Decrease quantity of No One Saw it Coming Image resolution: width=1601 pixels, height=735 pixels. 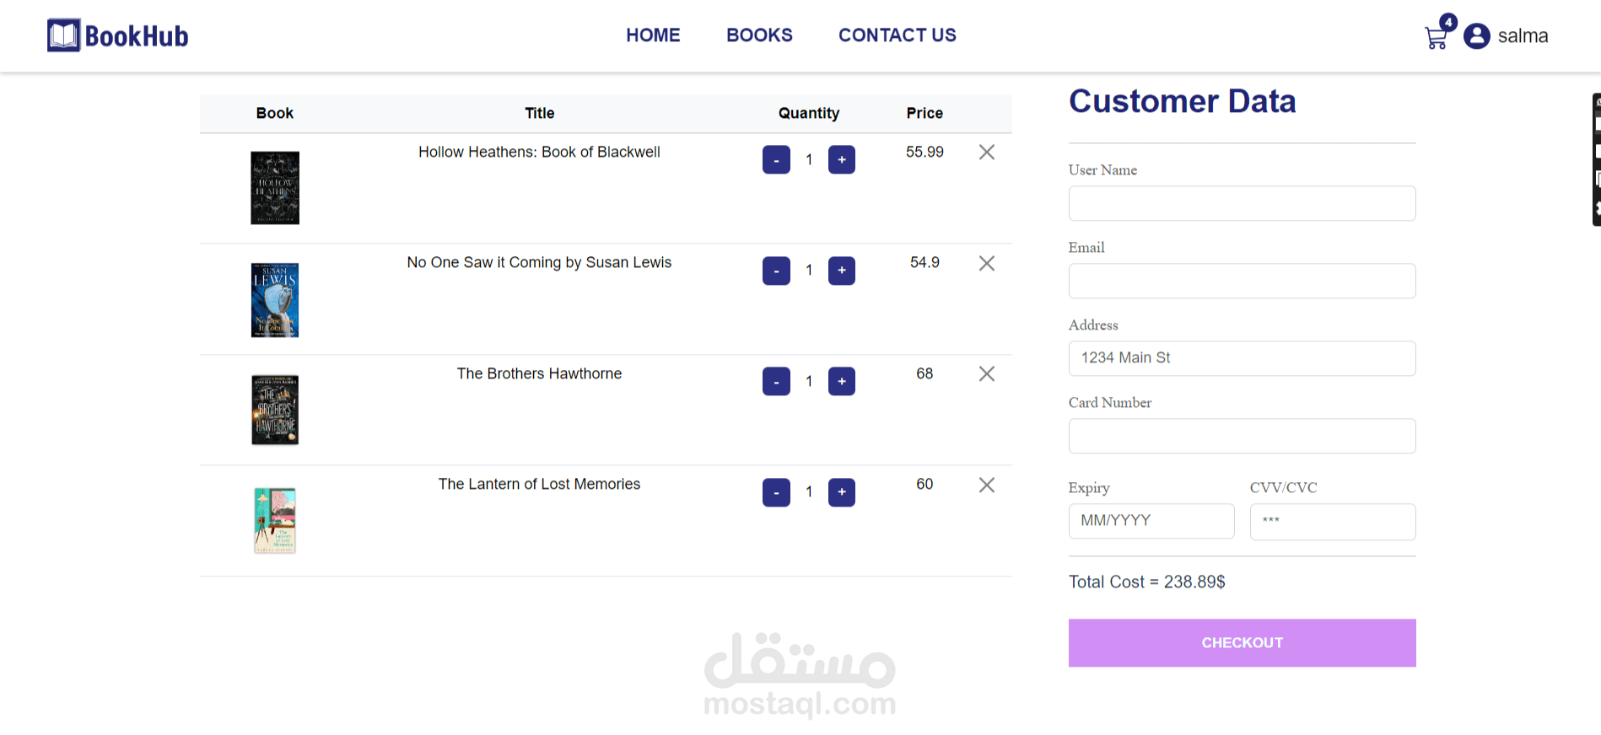[776, 271]
